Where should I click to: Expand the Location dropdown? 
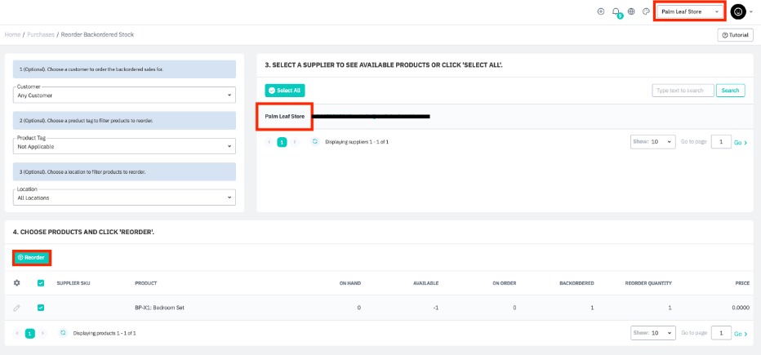[x=124, y=197]
